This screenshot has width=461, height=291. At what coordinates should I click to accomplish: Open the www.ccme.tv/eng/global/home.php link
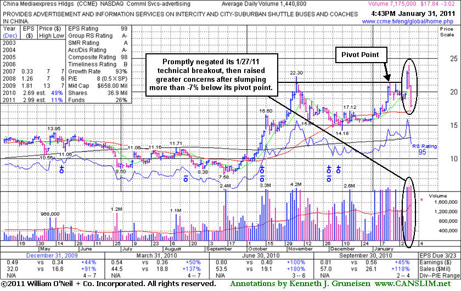pos(407,21)
